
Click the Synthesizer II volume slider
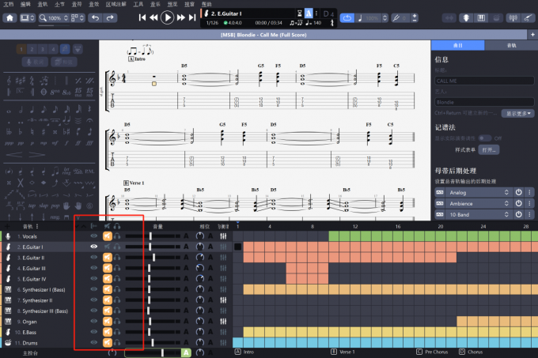coord(149,300)
